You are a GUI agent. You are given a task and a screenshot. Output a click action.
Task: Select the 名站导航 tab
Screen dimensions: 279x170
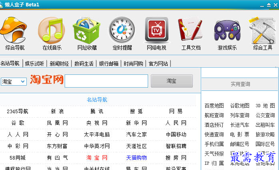point(10,63)
